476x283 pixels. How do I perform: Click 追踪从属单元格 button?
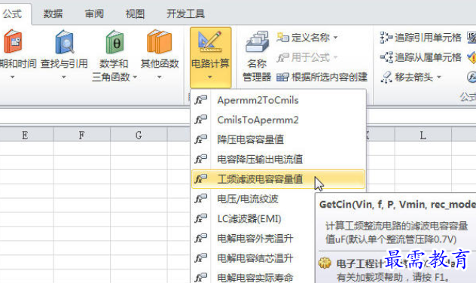click(x=420, y=57)
